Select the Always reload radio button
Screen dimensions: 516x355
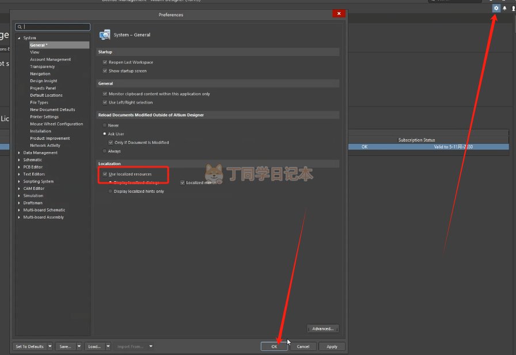(x=105, y=151)
